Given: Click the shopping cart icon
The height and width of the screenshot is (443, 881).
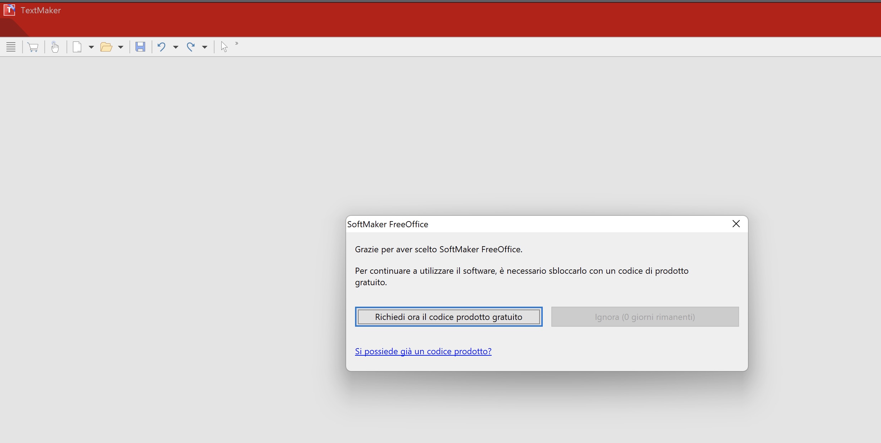Looking at the screenshot, I should [33, 47].
